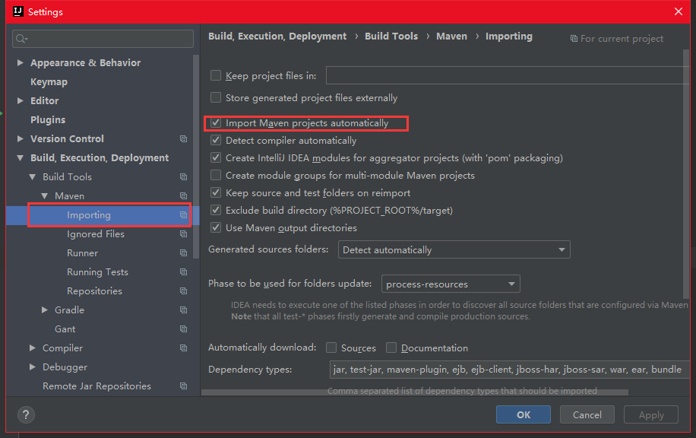Toggle Use Maven output directories
The height and width of the screenshot is (438, 696).
tap(216, 228)
